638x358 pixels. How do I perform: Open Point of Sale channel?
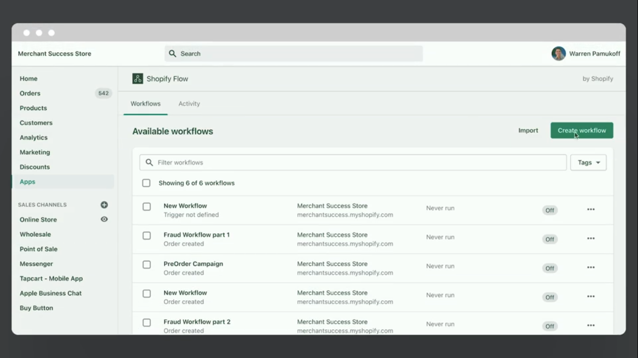[x=39, y=249]
